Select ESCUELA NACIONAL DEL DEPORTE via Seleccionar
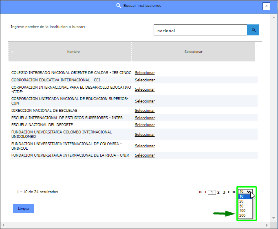Screen dimensions: 278x229 click(x=145, y=125)
